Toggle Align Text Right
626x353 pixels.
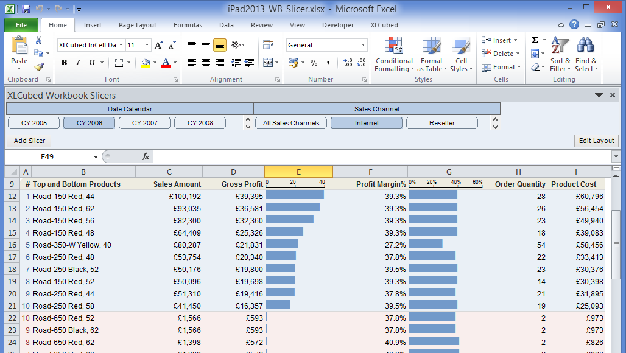click(x=220, y=63)
